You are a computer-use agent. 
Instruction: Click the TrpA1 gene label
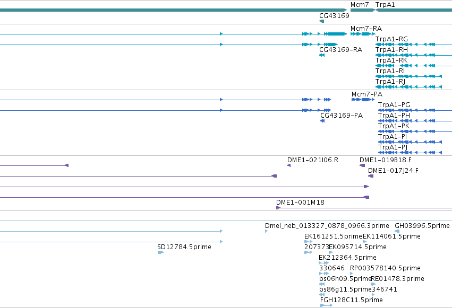385,5
